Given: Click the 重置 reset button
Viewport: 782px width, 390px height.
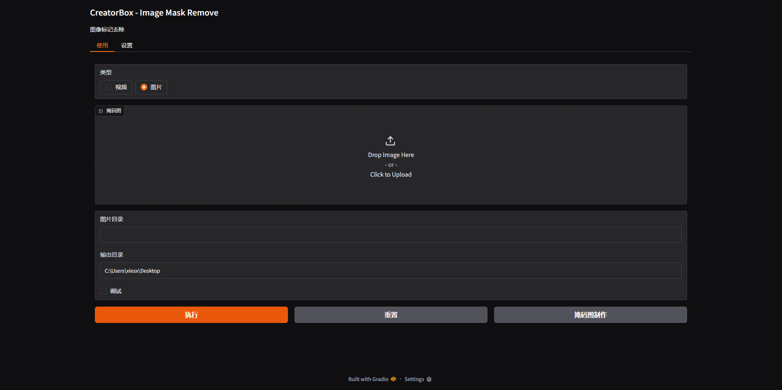Looking at the screenshot, I should pyautogui.click(x=391, y=315).
